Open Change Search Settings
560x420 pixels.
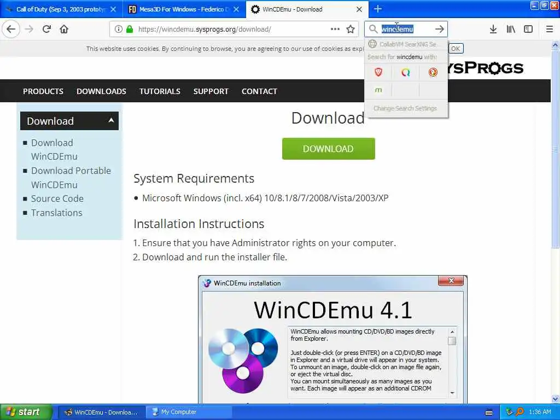click(x=405, y=108)
